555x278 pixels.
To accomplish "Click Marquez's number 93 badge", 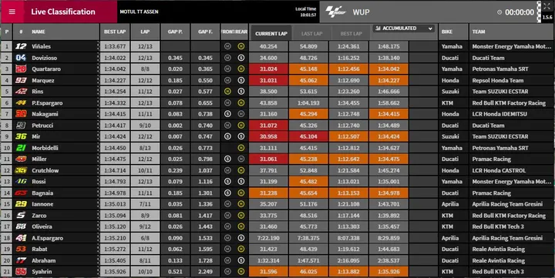I will [21, 80].
